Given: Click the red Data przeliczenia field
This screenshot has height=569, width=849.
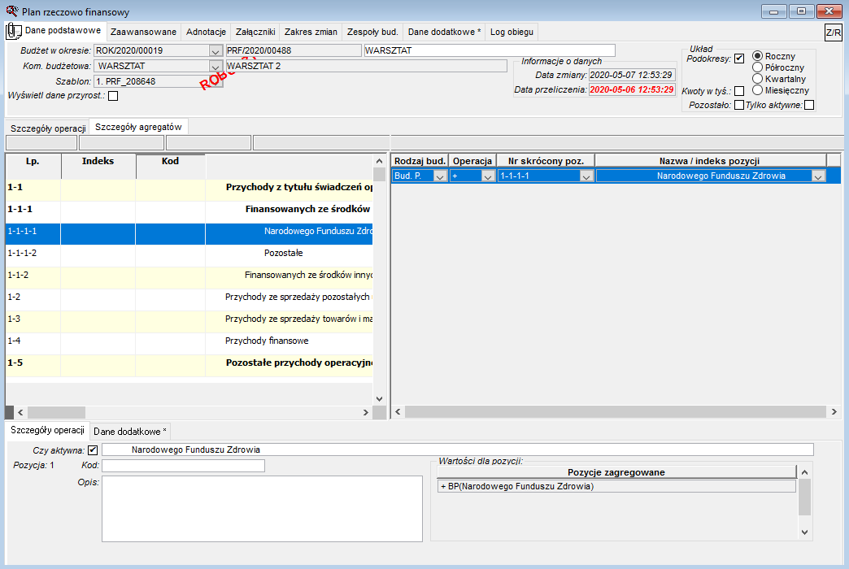Looking at the screenshot, I should click(x=632, y=89).
